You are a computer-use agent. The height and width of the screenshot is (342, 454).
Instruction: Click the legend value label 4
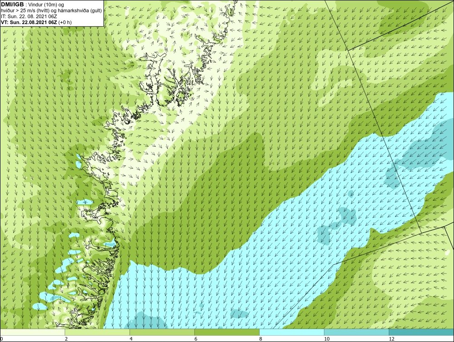(x=131, y=339)
